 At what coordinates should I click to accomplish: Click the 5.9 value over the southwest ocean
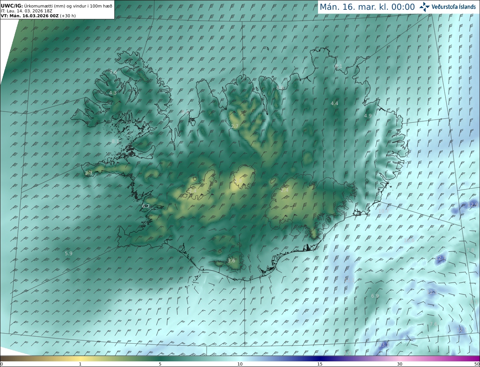tap(69, 253)
